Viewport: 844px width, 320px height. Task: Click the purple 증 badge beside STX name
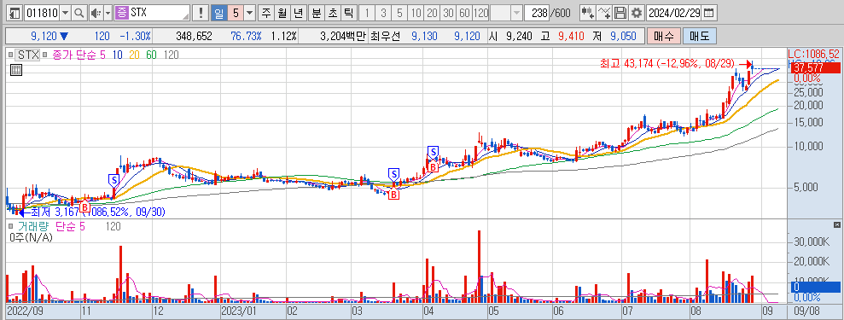pyautogui.click(x=121, y=13)
